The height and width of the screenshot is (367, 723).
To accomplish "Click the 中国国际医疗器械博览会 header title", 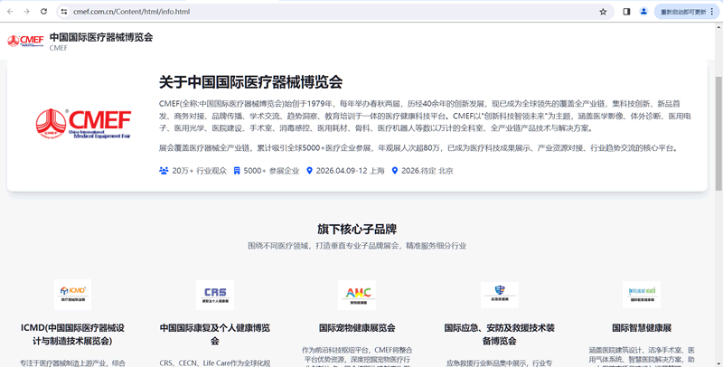I will click(101, 37).
